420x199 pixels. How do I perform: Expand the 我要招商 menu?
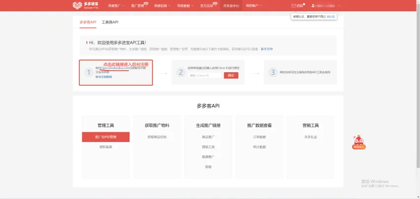tap(162, 5)
